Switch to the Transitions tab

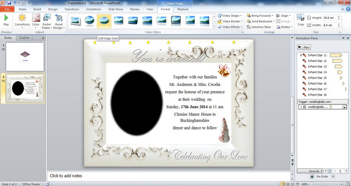72,9
